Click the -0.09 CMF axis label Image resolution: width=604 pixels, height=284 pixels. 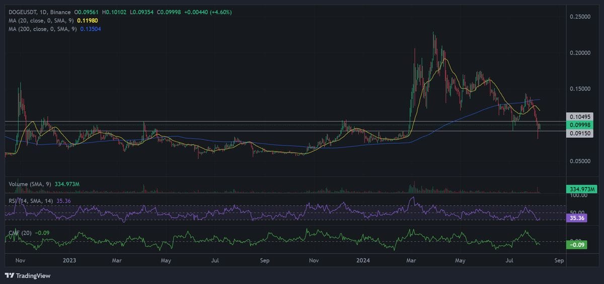click(x=576, y=245)
